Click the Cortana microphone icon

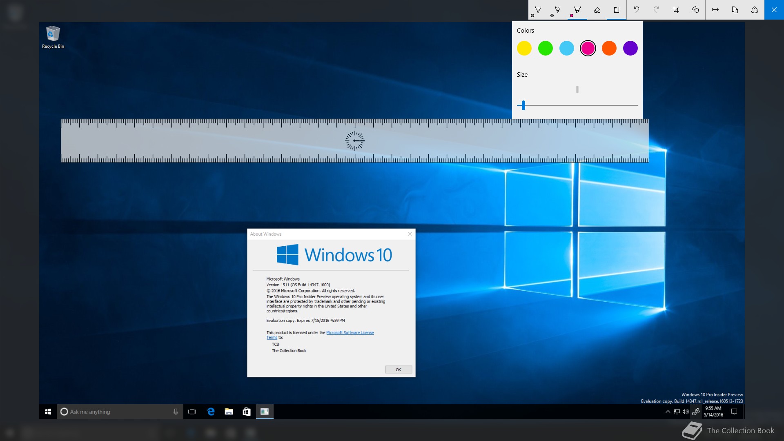point(176,412)
